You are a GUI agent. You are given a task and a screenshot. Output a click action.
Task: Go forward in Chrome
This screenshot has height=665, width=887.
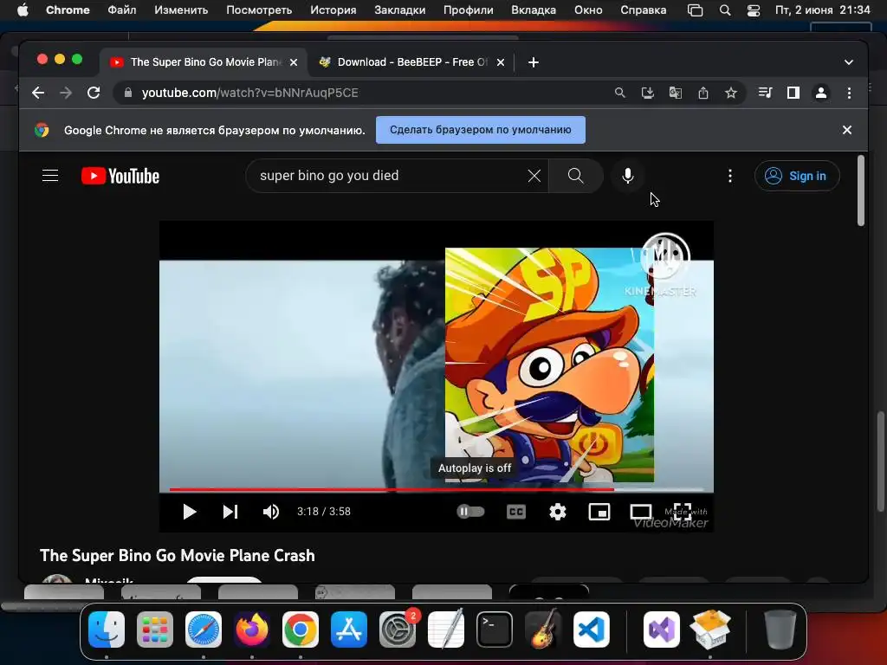click(x=66, y=93)
